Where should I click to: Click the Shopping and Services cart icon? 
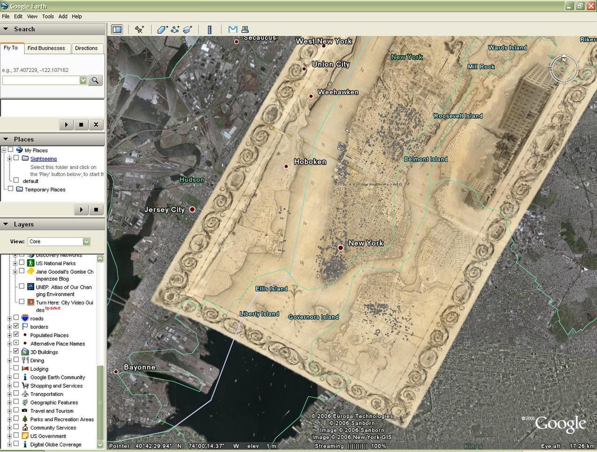(x=25, y=385)
